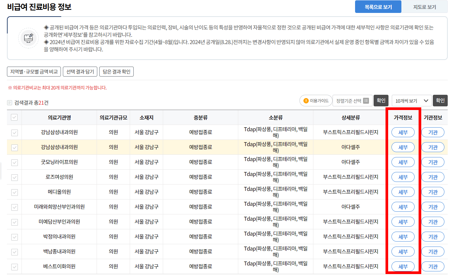Viewport: 455px width, 279px height.
Task: Open 세부 price details for 박정의내과의원
Action: pyautogui.click(x=403, y=237)
